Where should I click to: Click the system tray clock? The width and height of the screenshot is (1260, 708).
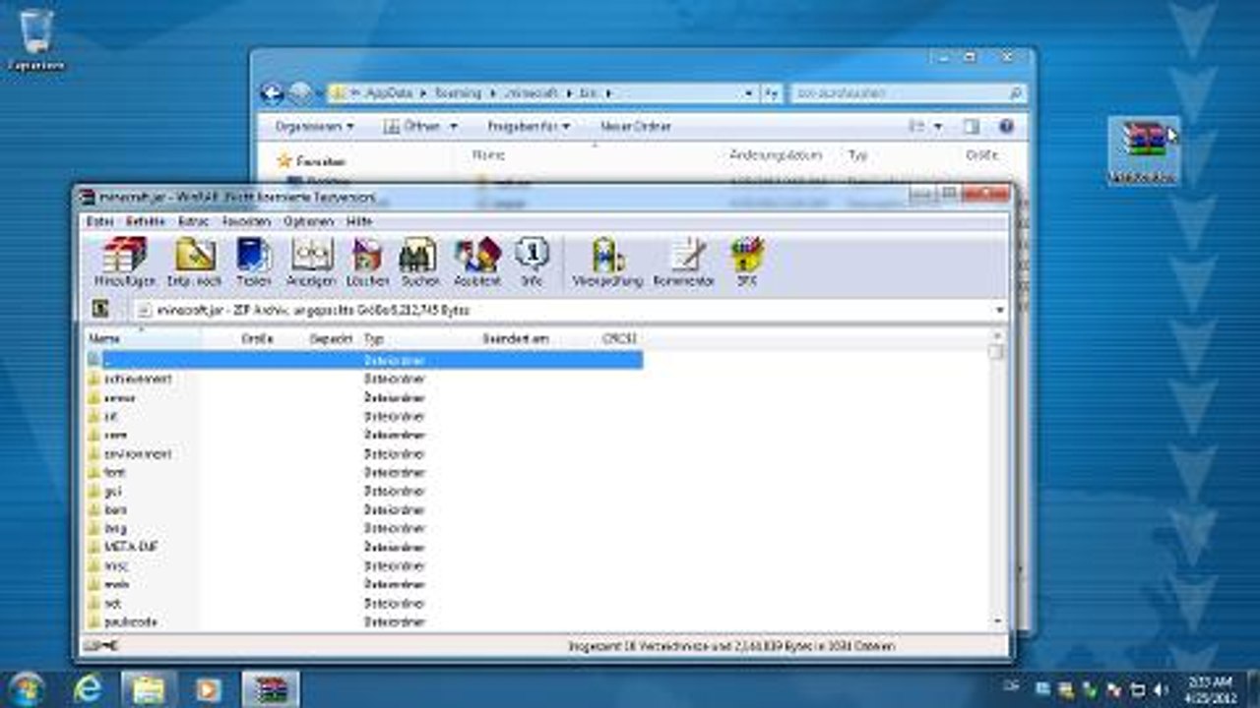coord(1209,688)
